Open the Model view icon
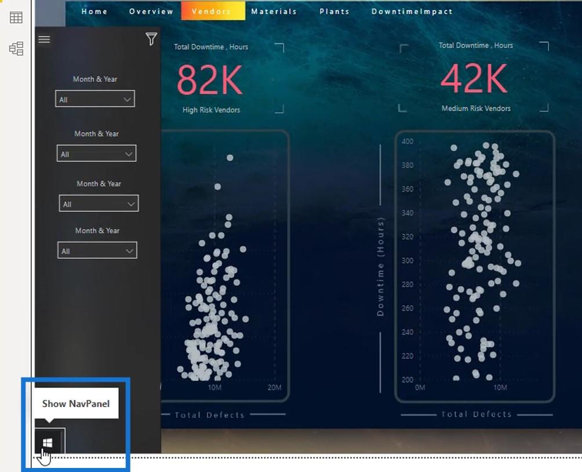 click(16, 49)
